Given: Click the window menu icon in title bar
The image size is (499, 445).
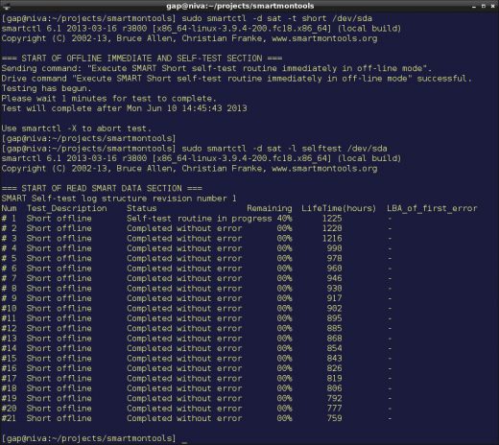Looking at the screenshot, I should 7,6.
